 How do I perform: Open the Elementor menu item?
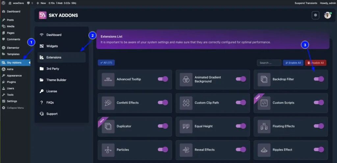15,48
